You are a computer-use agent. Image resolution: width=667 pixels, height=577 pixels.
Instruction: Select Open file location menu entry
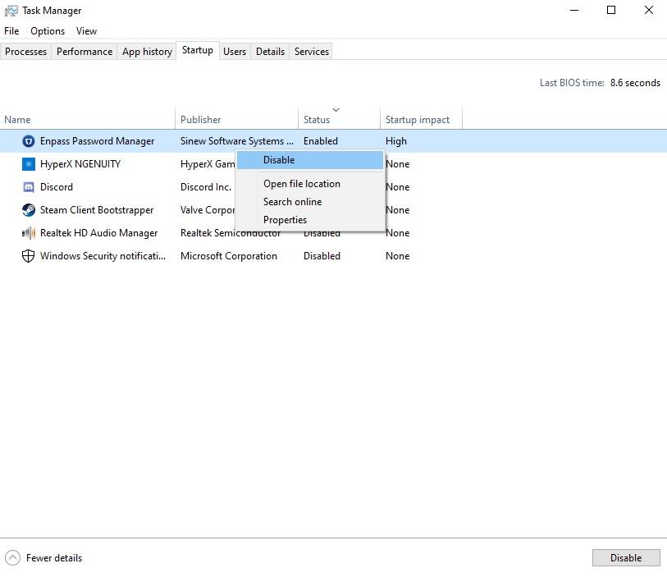point(310,184)
